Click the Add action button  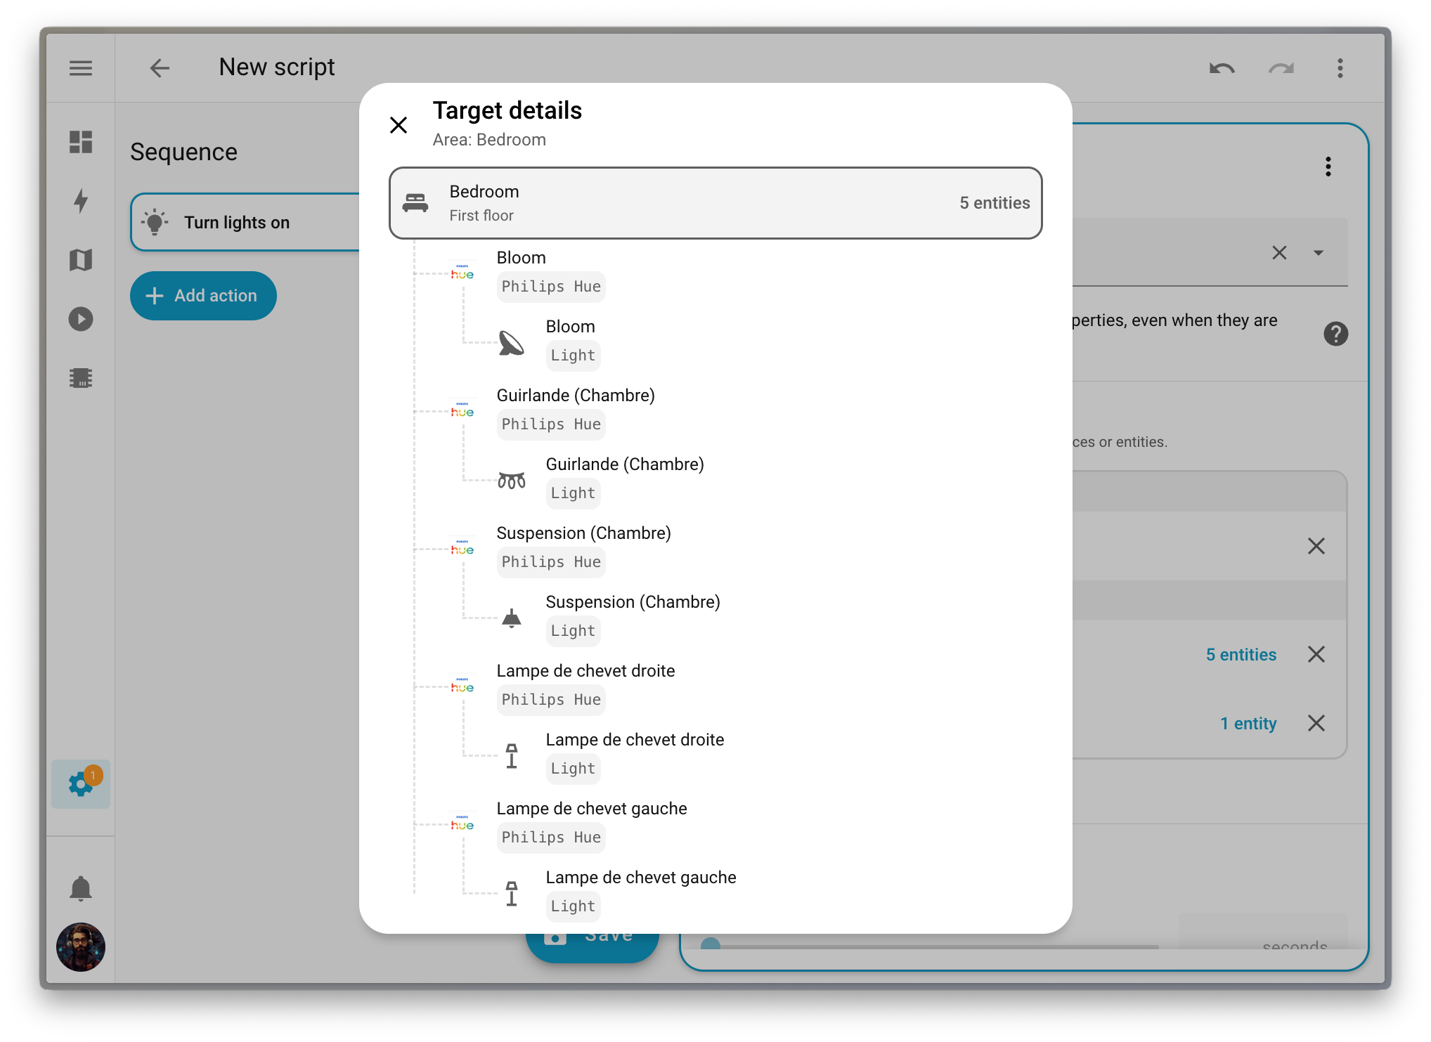[x=203, y=296]
